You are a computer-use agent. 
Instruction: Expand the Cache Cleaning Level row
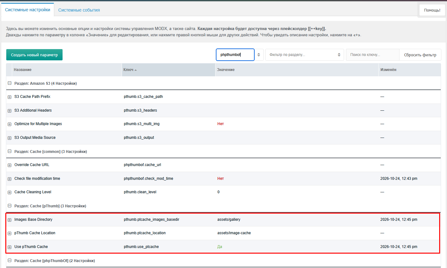tap(9, 192)
